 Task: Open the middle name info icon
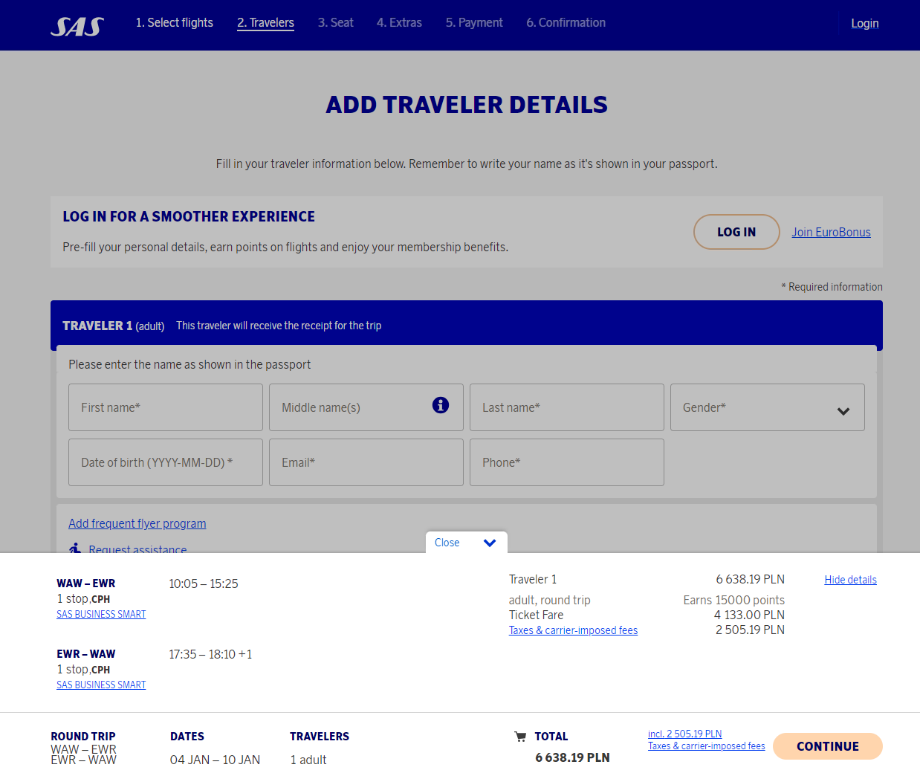tap(441, 405)
